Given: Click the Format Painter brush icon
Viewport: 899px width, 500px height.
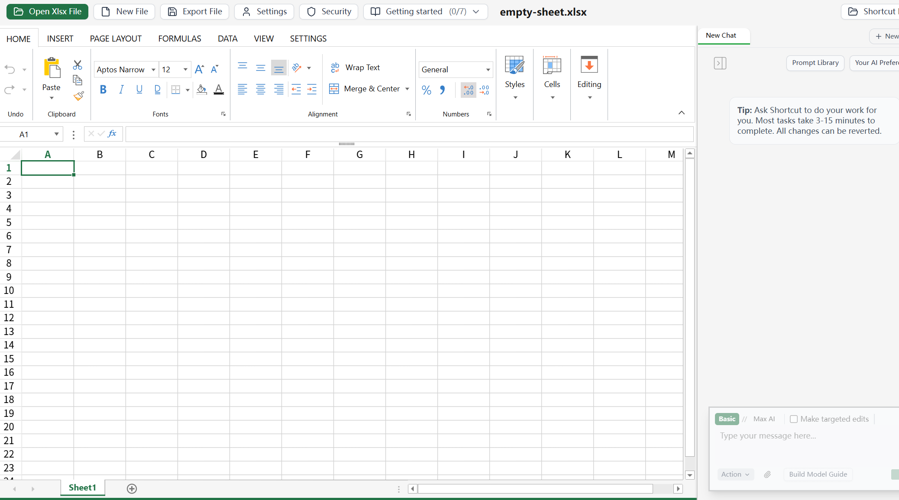Looking at the screenshot, I should pos(78,96).
